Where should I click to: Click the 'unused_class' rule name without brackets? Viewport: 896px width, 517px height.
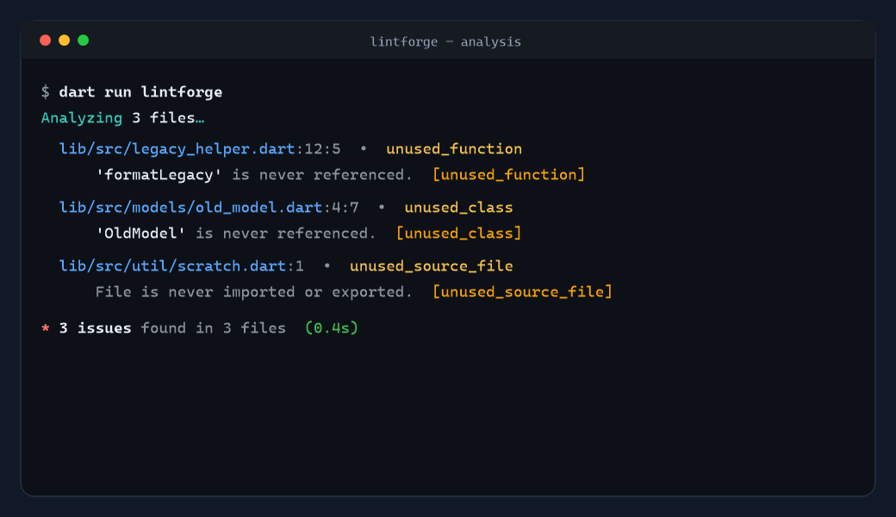[x=458, y=208]
